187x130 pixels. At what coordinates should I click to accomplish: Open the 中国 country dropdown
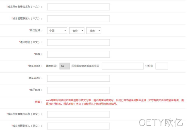click(57, 30)
